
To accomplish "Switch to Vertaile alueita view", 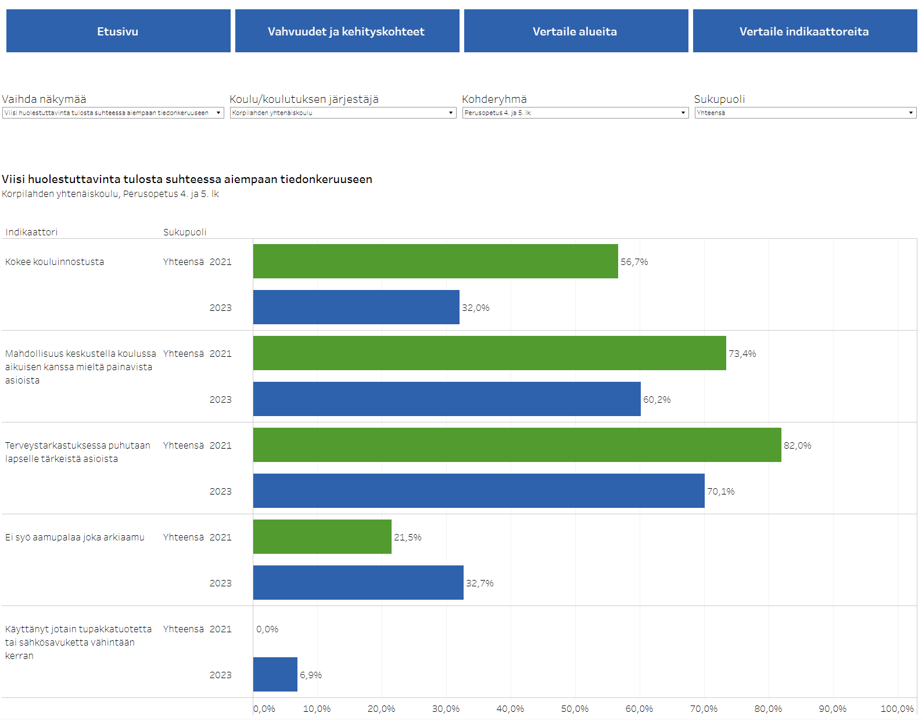I will pyautogui.click(x=576, y=31).
